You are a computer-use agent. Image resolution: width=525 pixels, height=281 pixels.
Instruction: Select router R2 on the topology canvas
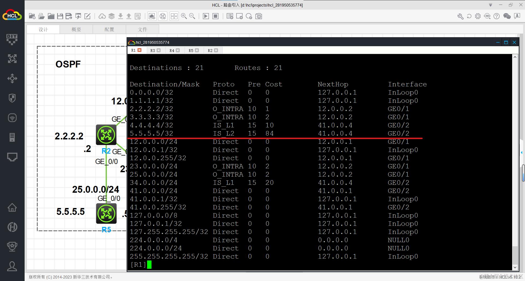[106, 135]
